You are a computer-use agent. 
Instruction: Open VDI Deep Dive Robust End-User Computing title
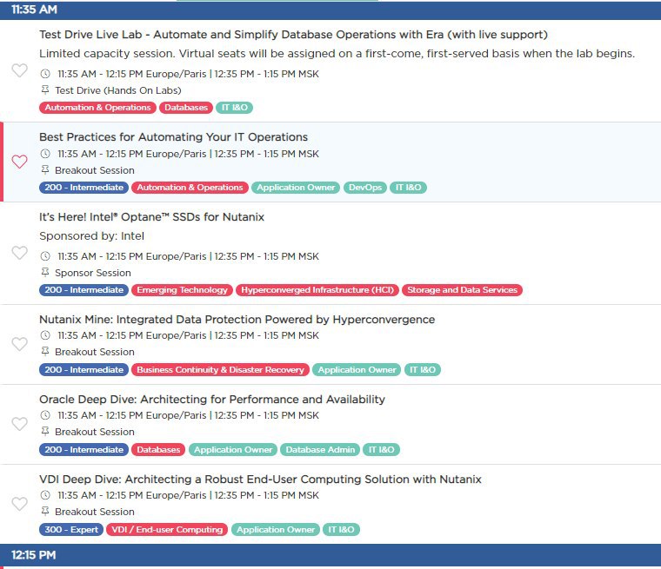pos(260,480)
